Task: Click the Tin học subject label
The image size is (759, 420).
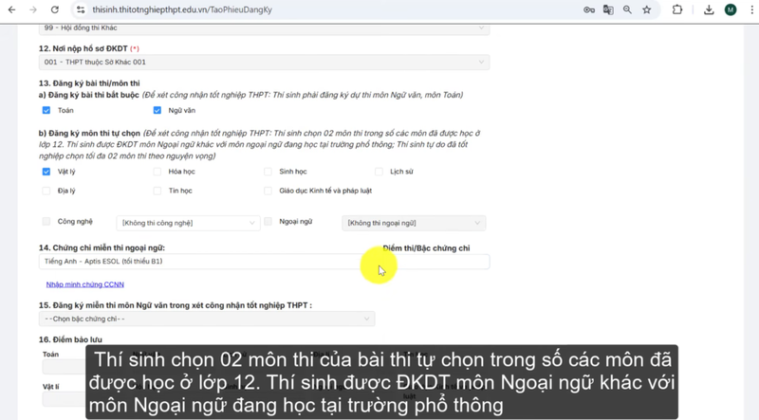Action: (180, 191)
